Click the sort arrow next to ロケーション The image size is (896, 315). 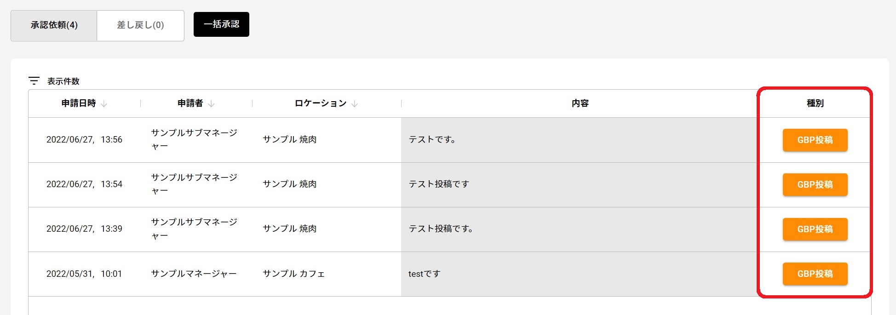tap(355, 104)
